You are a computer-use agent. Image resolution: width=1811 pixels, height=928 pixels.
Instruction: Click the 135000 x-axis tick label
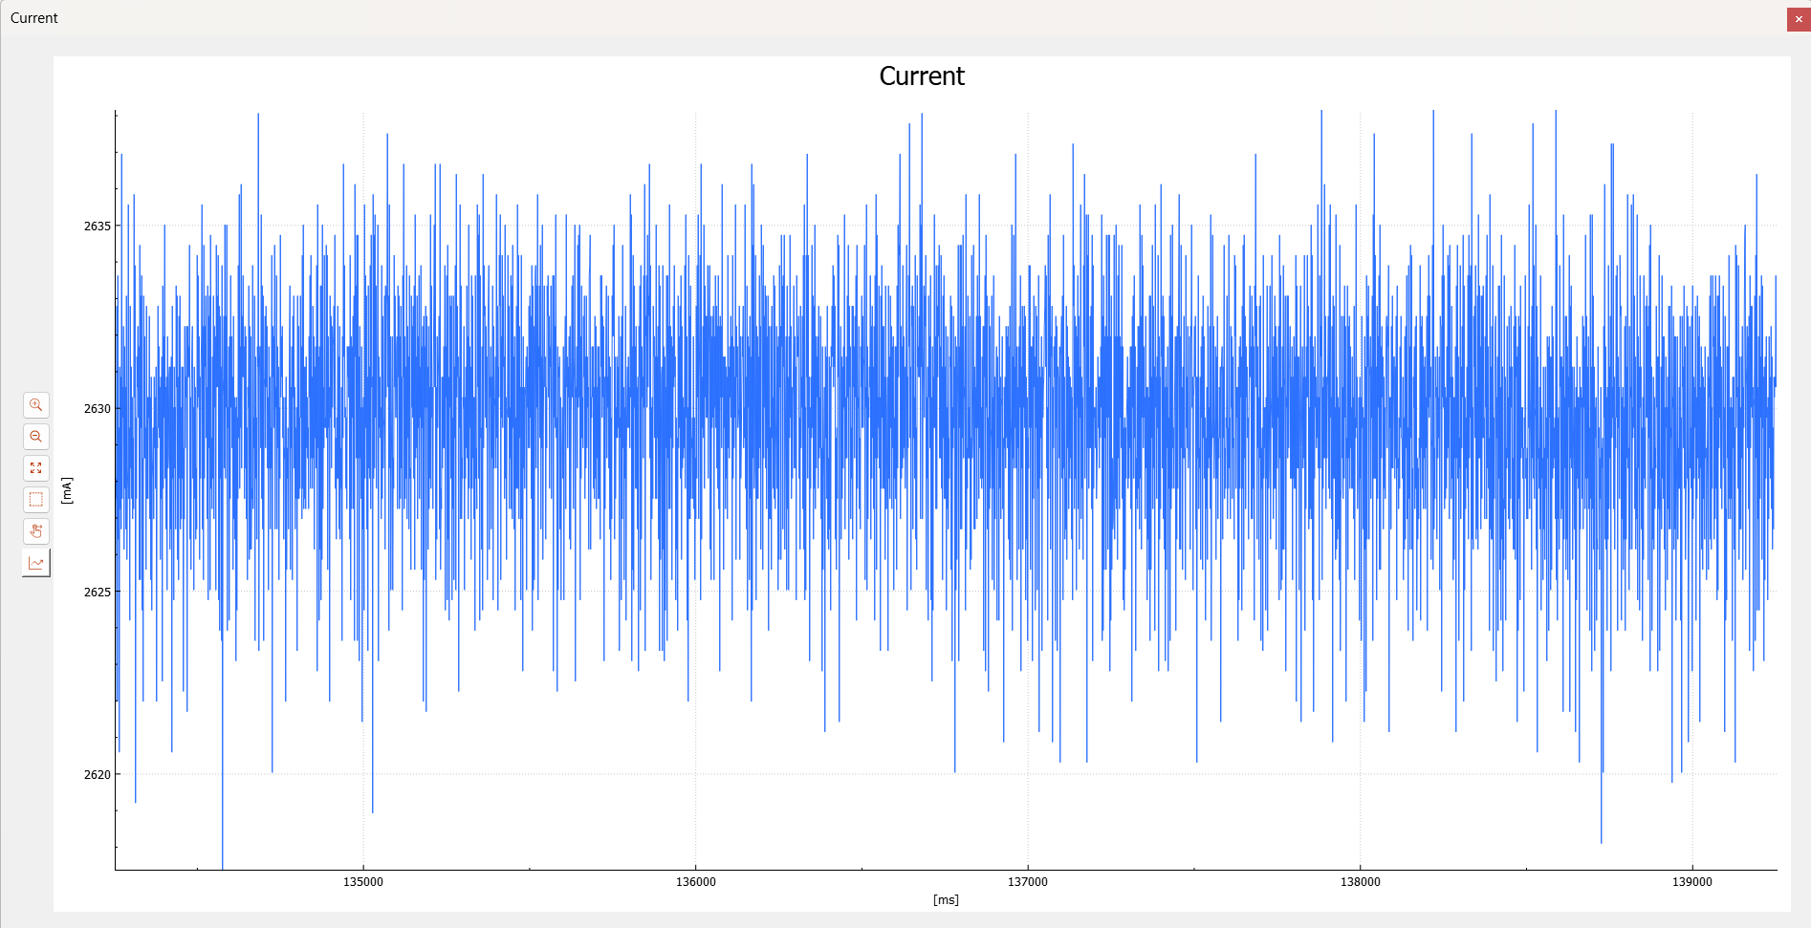pyautogui.click(x=363, y=881)
